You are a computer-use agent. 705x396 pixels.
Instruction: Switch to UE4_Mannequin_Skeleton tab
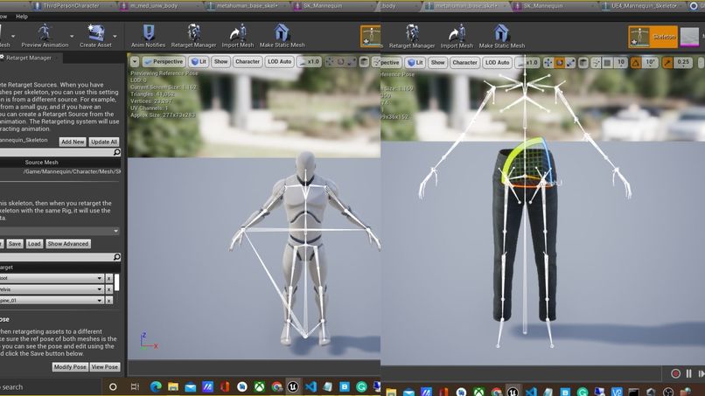coord(644,6)
